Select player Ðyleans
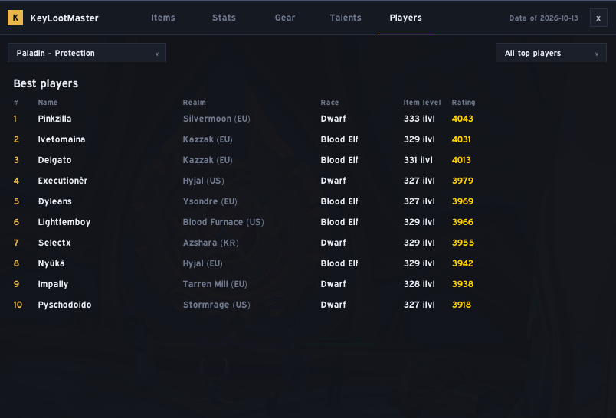The height and width of the screenshot is (418, 616). click(54, 201)
